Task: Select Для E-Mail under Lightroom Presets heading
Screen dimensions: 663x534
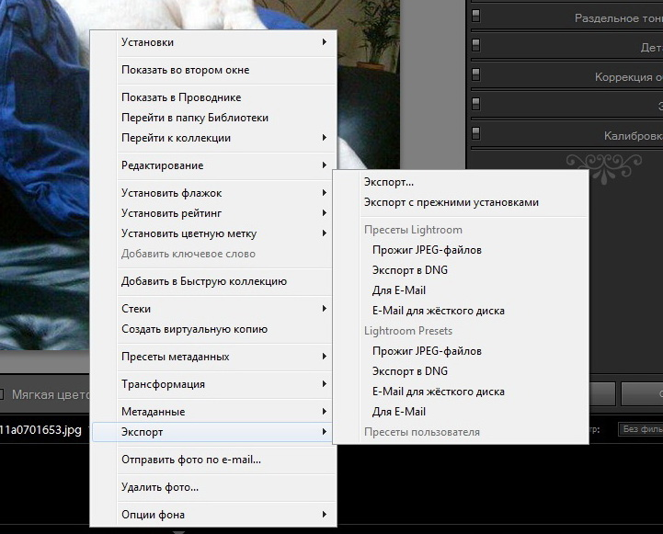Action: [399, 412]
